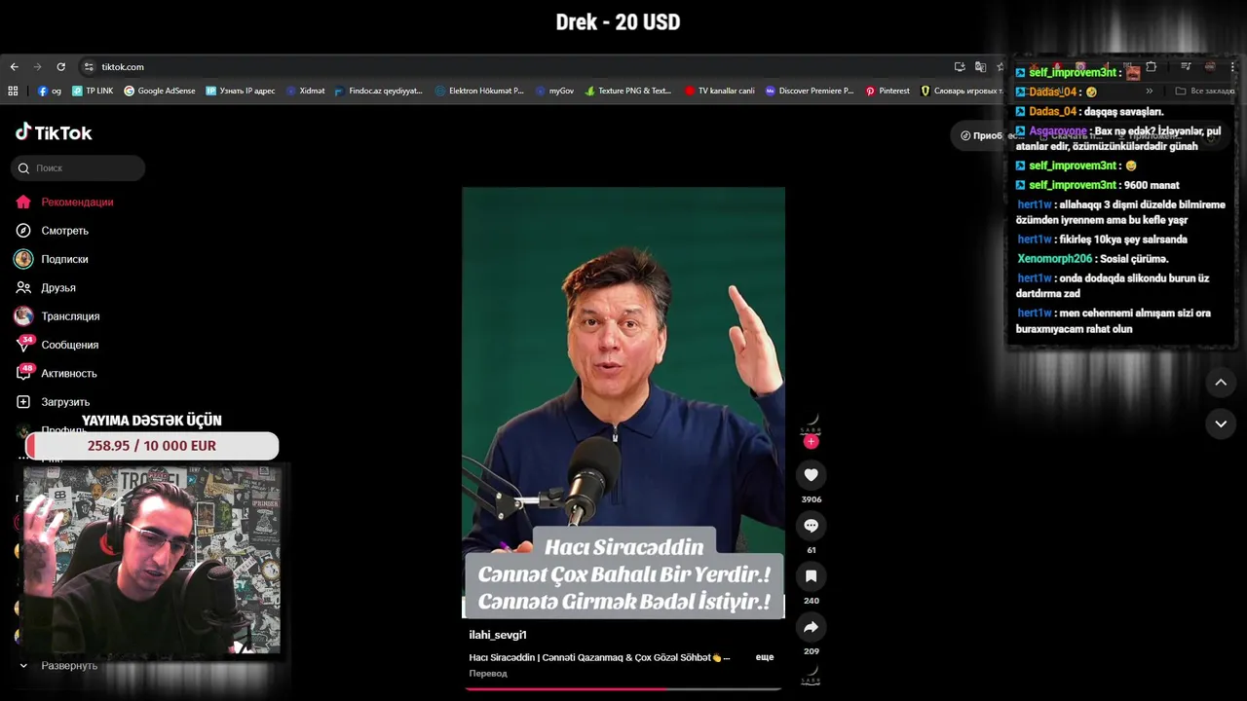This screenshot has height=701, width=1247.
Task: Open ilahi_sevgi1 creator profile link
Action: pyautogui.click(x=498, y=635)
